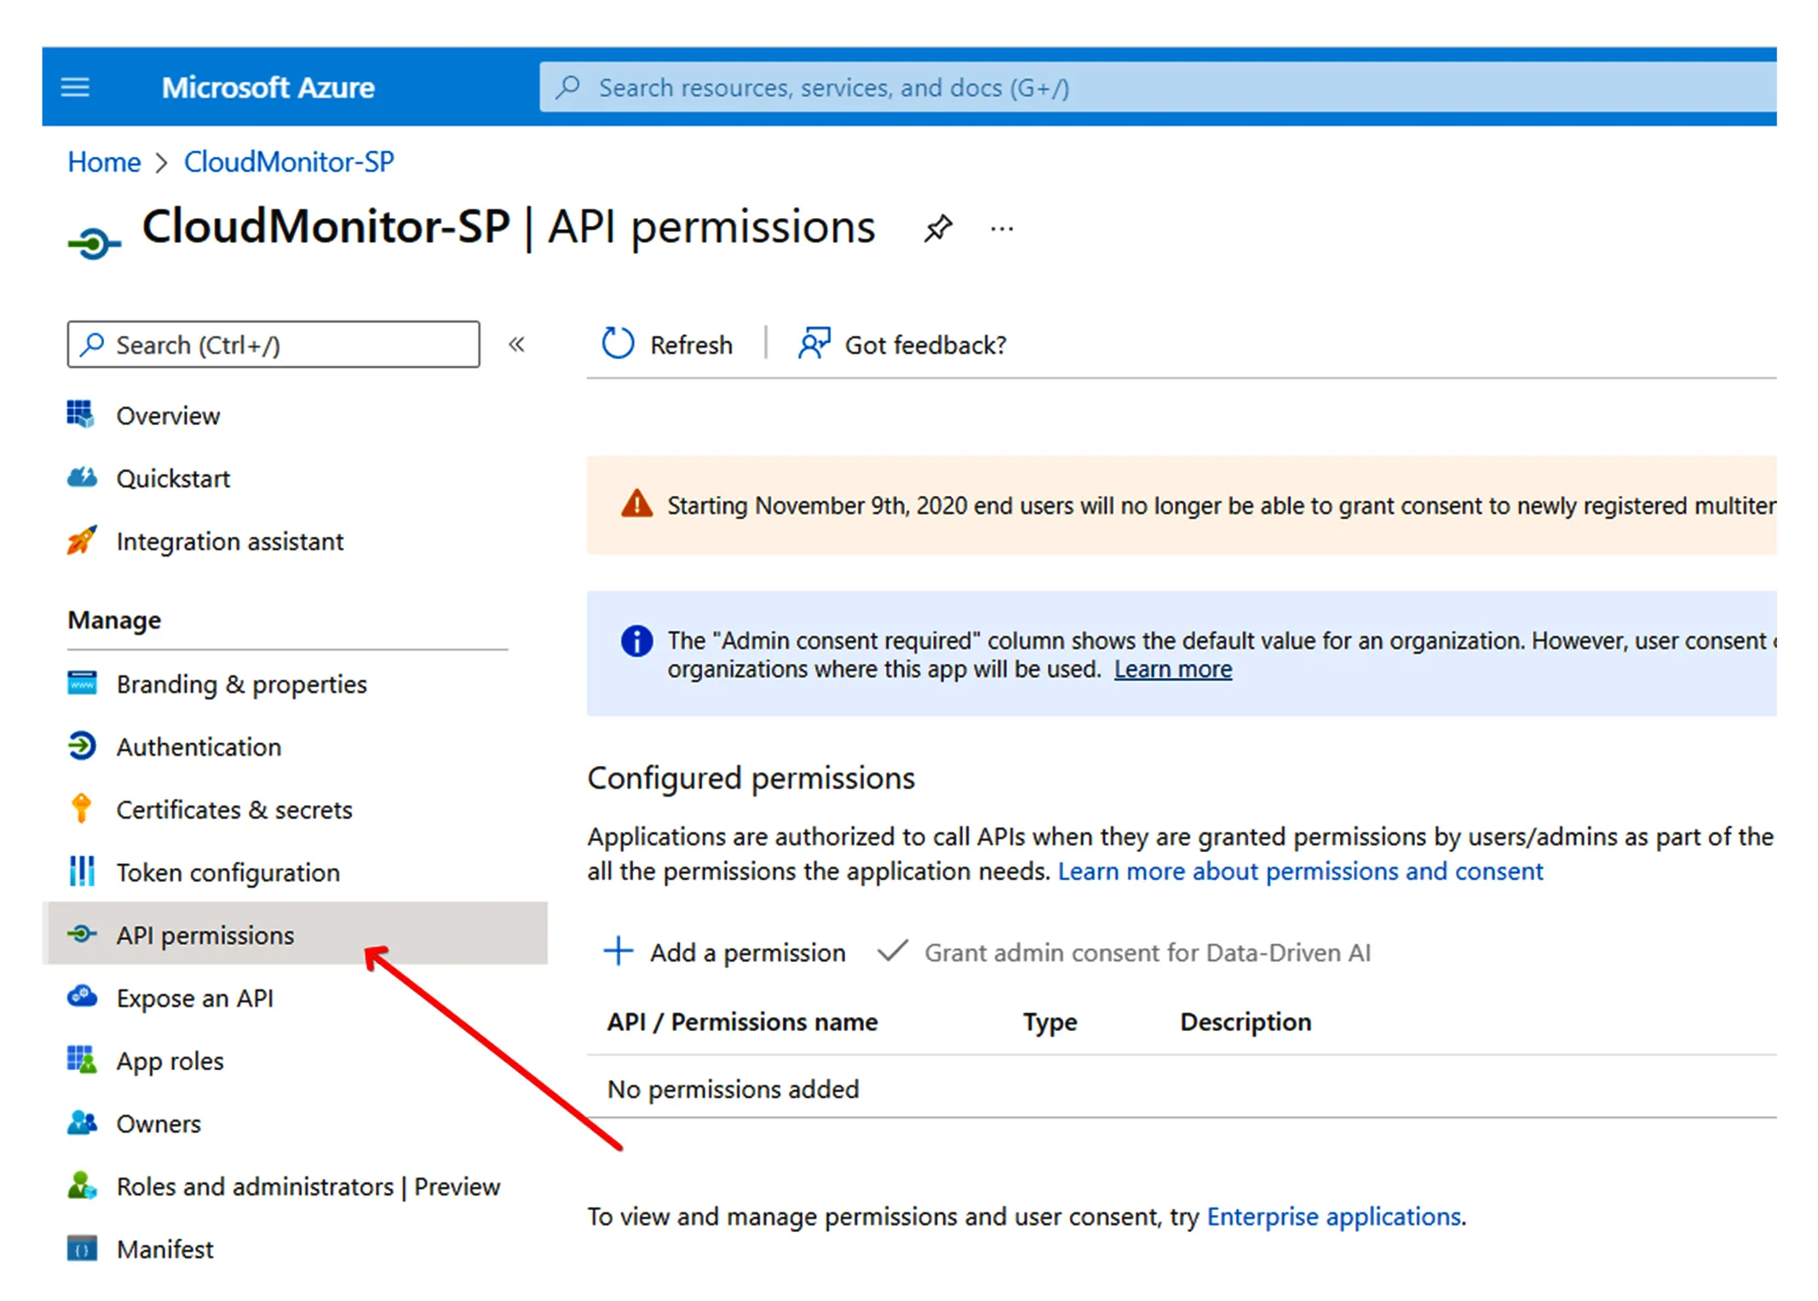1818x1301 pixels.
Task: Click the Owners people icon
Action: click(82, 1122)
